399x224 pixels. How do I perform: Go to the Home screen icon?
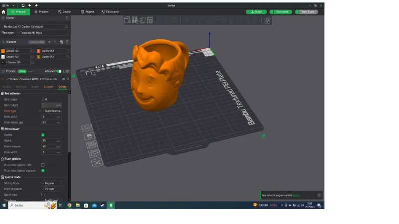pyautogui.click(x=3, y=12)
